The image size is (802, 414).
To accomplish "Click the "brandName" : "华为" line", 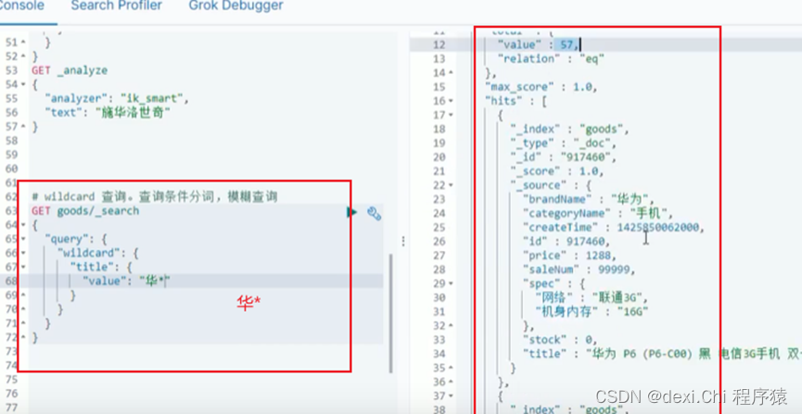I will tap(588, 199).
